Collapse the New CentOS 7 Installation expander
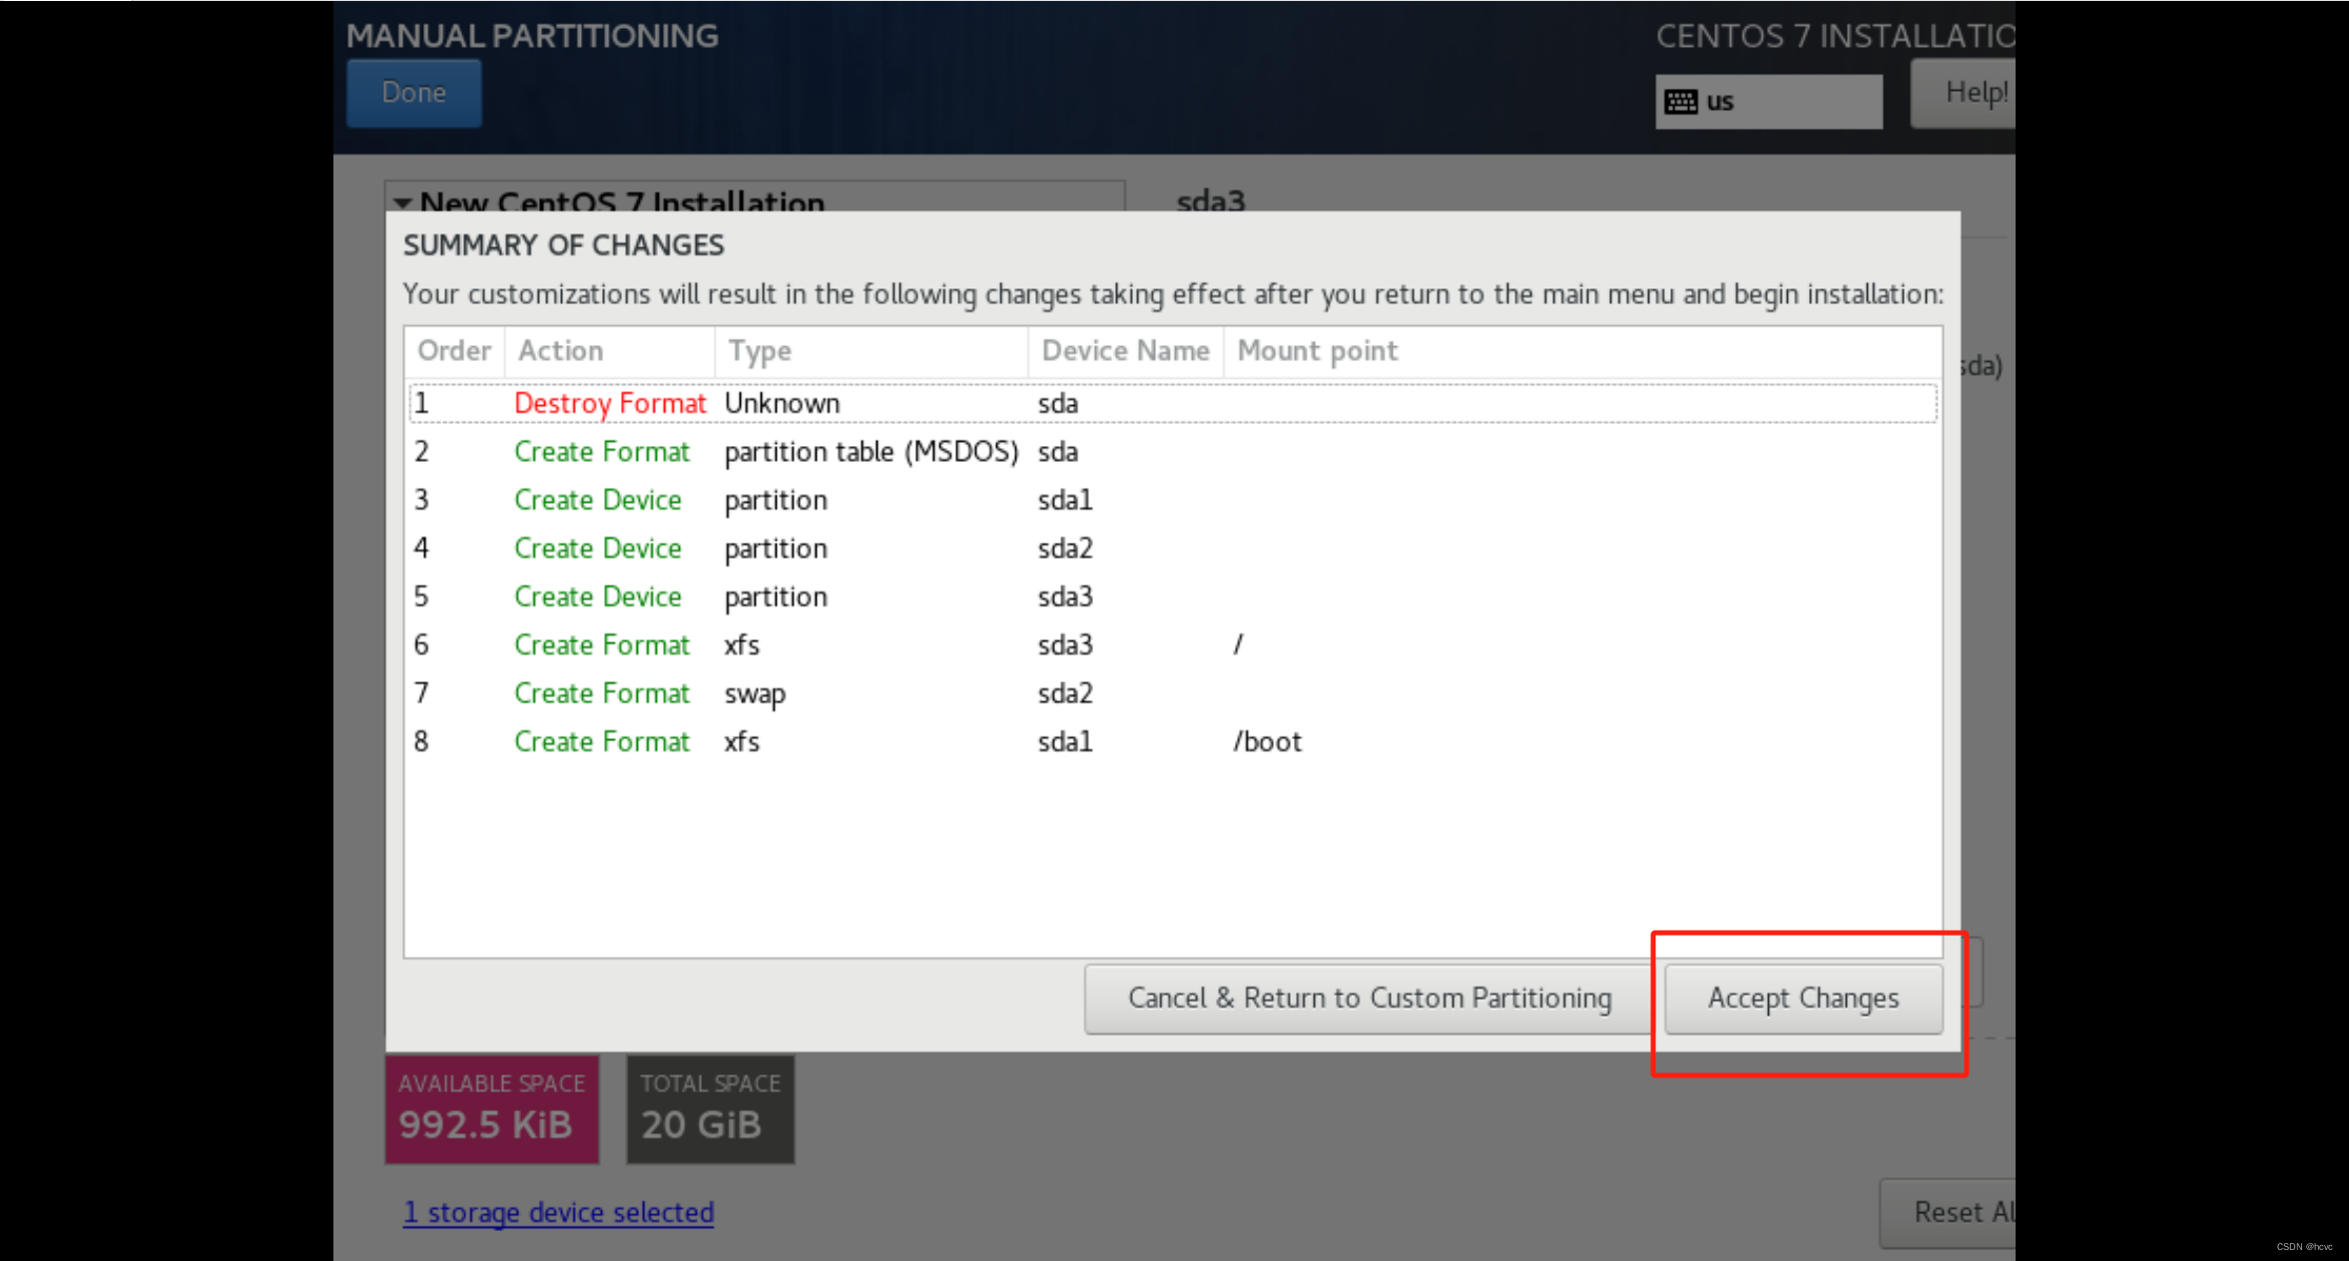2349x1261 pixels. [402, 203]
